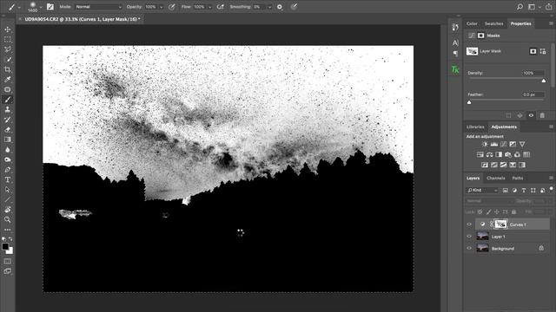Viewport: 556px width, 312px height.
Task: Switch to the Libraries tab
Action: click(x=475, y=127)
